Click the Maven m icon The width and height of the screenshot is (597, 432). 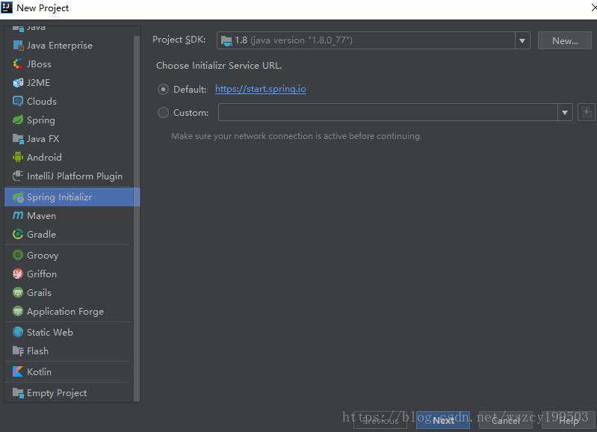[18, 215]
